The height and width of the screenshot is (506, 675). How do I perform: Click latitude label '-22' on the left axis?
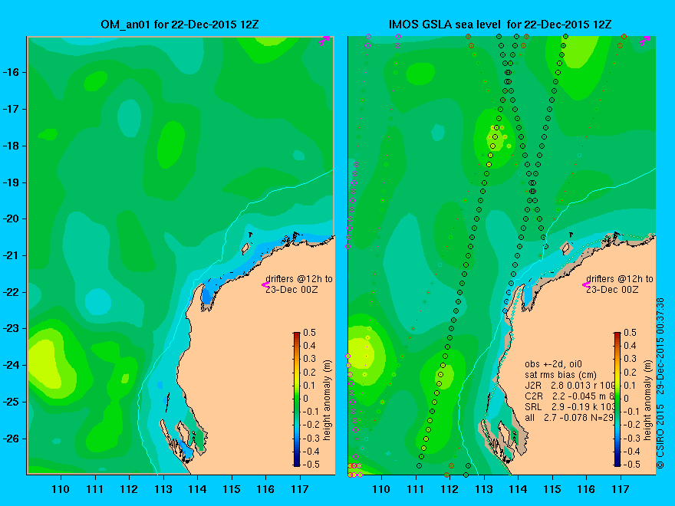[x=12, y=292]
